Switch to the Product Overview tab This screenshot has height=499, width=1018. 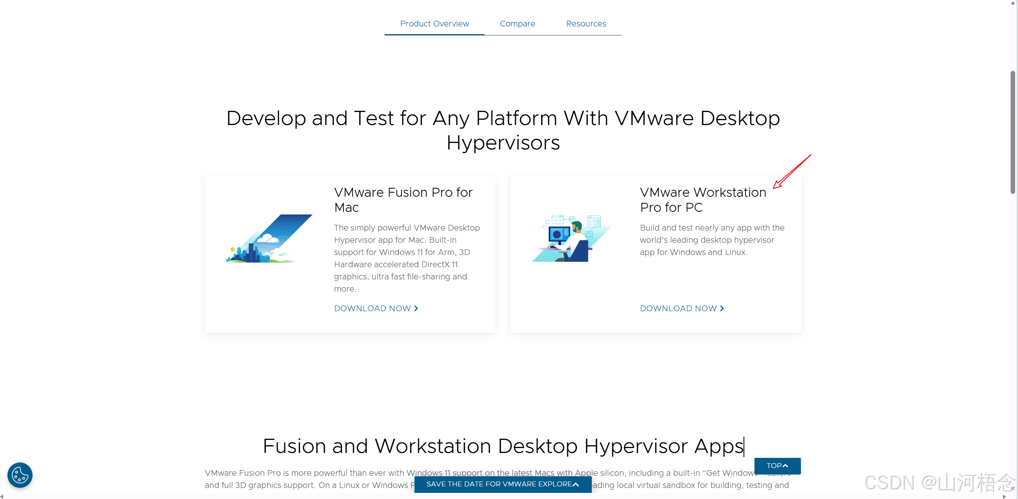434,24
